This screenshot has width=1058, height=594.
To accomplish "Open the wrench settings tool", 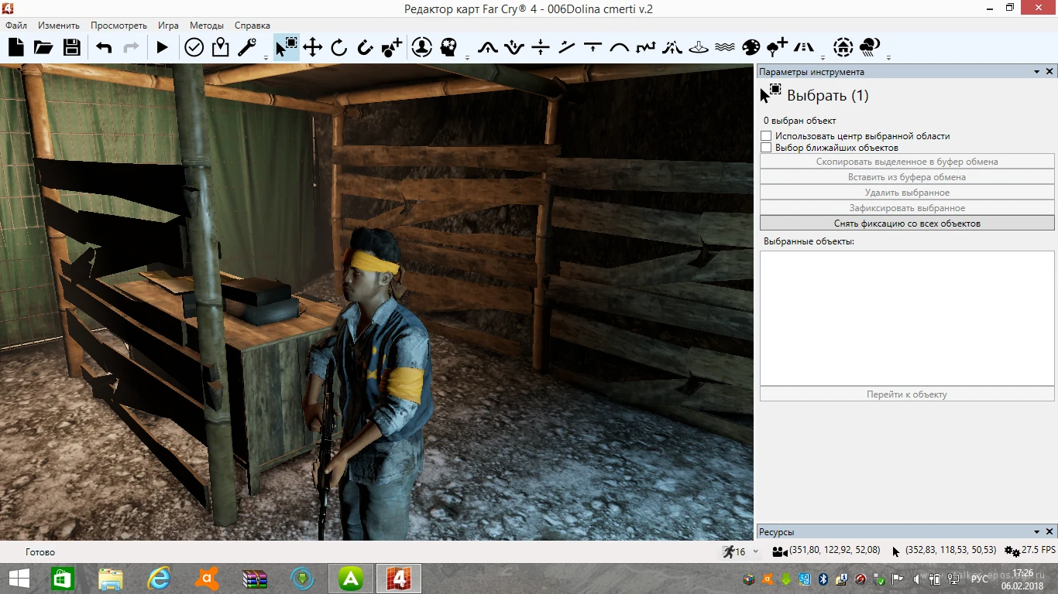I will pyautogui.click(x=247, y=47).
